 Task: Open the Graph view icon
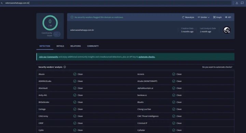click(x=214, y=17)
